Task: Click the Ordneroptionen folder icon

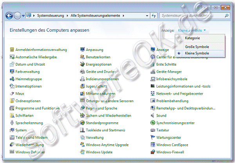Action: [12, 101]
